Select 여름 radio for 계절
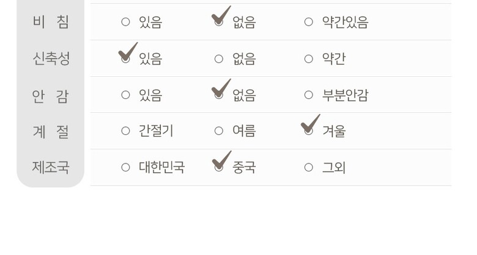 pyautogui.click(x=218, y=131)
